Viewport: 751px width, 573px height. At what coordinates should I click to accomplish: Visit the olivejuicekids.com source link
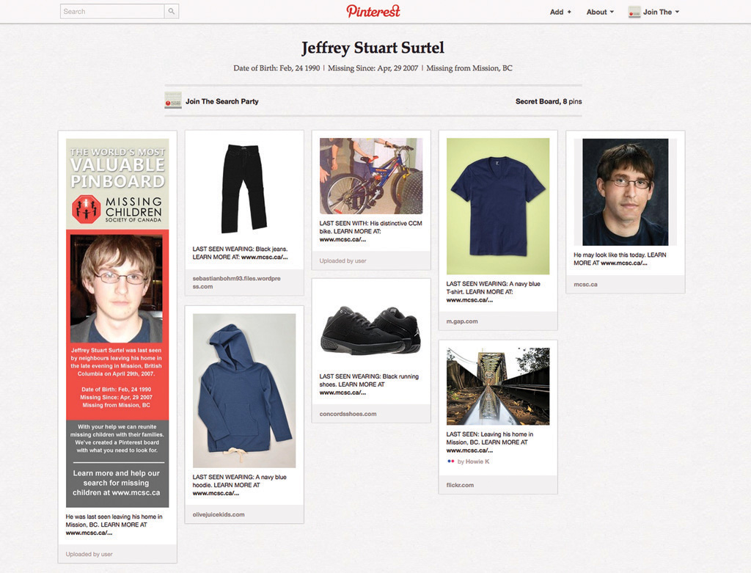point(219,514)
